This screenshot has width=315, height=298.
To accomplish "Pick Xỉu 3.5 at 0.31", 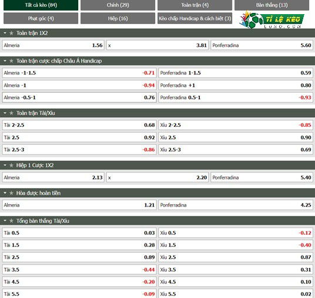I will [236, 269].
